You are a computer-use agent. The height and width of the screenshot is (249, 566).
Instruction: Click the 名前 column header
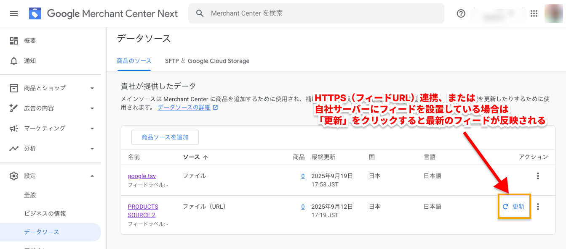pyautogui.click(x=134, y=157)
